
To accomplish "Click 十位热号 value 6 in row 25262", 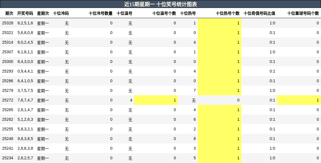I will [195, 119].
